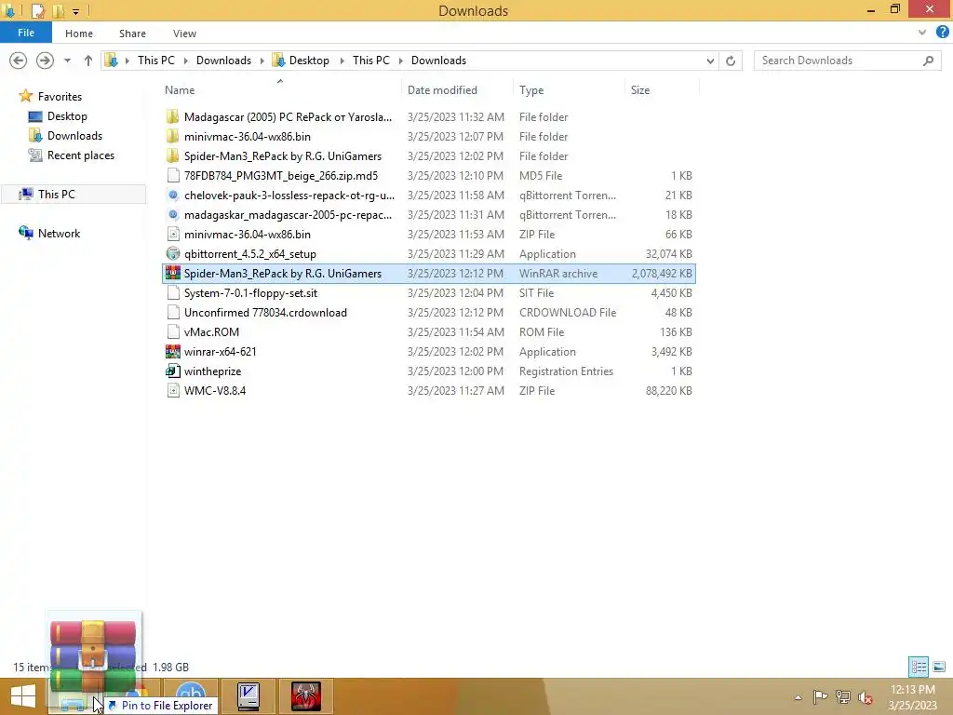
Task: Show hidden system tray icons
Action: click(x=798, y=697)
